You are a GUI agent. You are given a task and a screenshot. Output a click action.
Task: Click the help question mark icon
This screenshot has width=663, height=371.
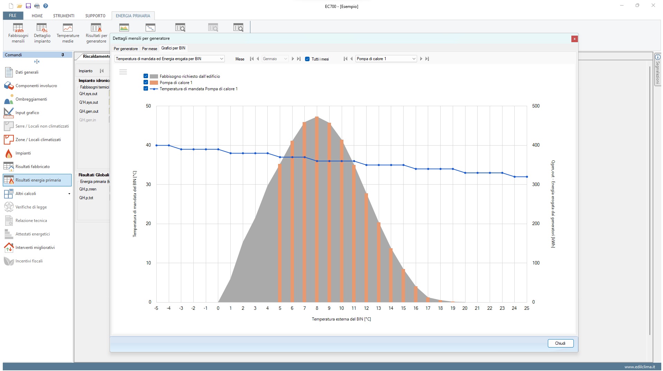[x=46, y=6]
